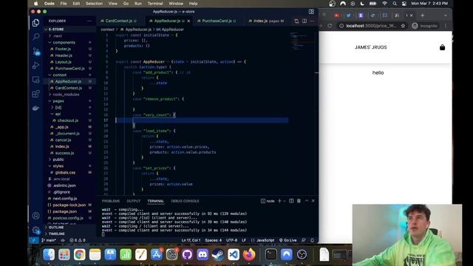
Task: Collapse the context folder
Action: [x=60, y=75]
